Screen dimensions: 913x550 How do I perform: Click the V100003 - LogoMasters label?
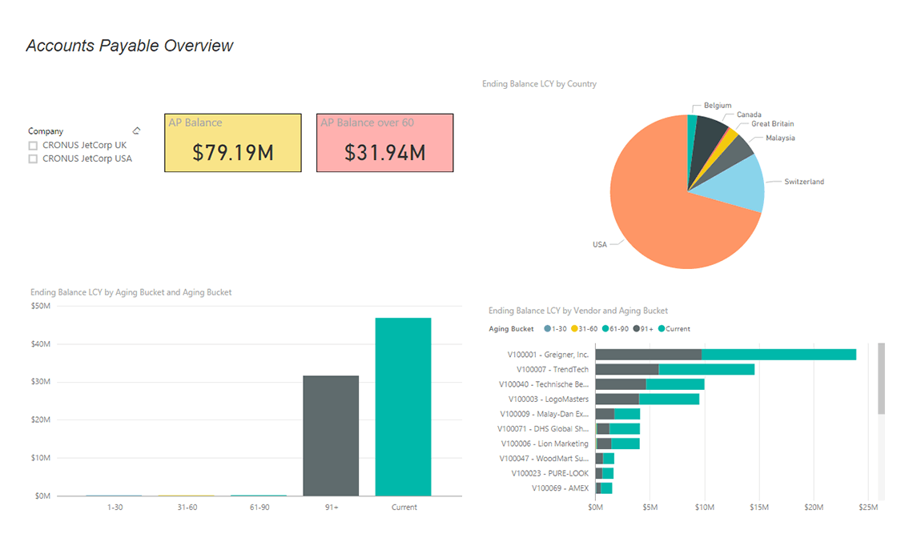(549, 399)
